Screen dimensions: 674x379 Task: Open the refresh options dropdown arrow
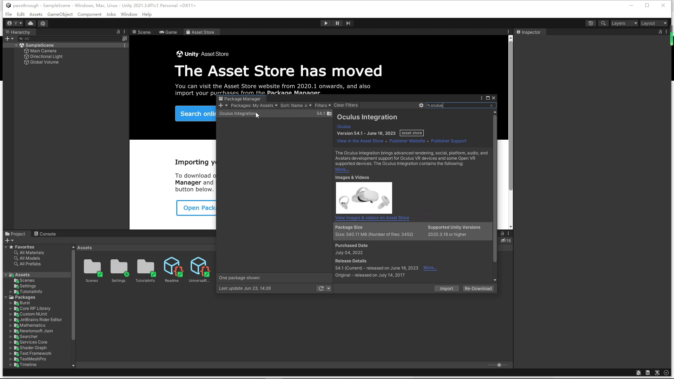(x=329, y=288)
